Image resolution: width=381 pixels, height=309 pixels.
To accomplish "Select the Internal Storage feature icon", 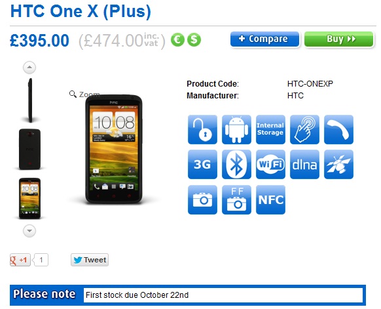I will coord(270,129).
